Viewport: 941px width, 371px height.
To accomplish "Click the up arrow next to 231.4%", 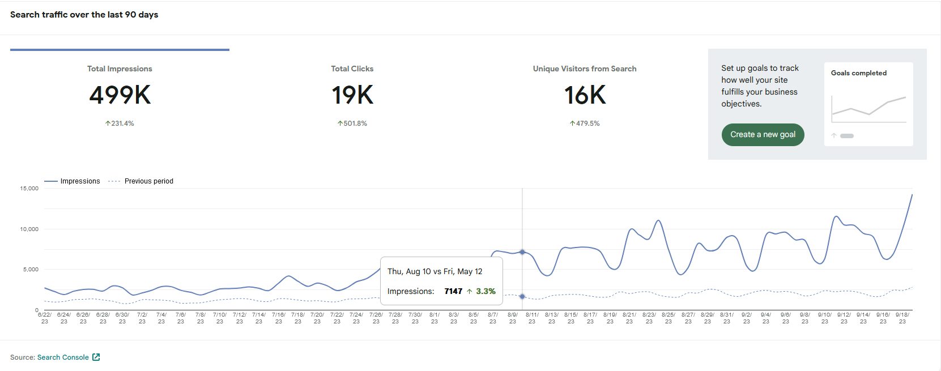I will click(108, 123).
